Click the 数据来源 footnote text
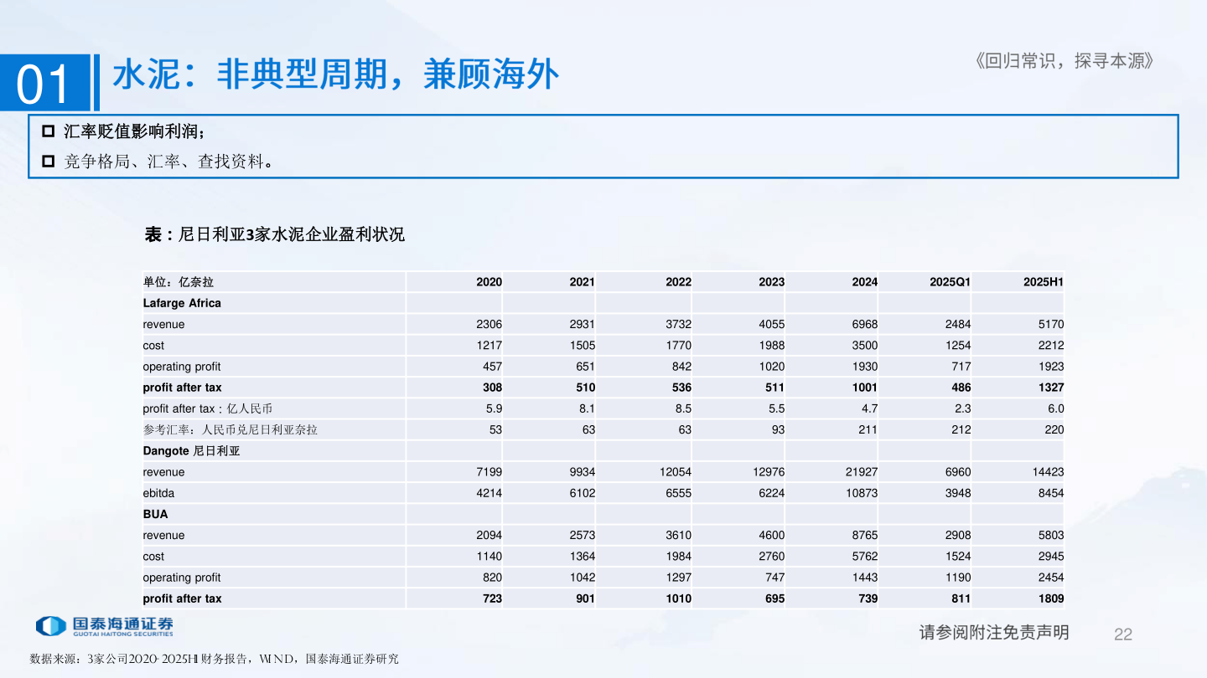Viewport: 1207px width, 678px height. (214, 660)
